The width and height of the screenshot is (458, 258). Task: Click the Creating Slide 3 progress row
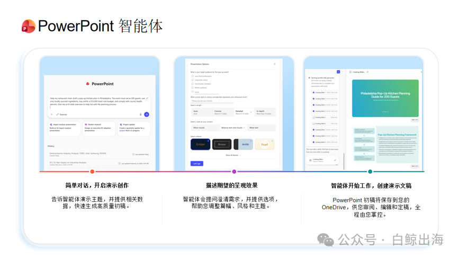click(325, 105)
